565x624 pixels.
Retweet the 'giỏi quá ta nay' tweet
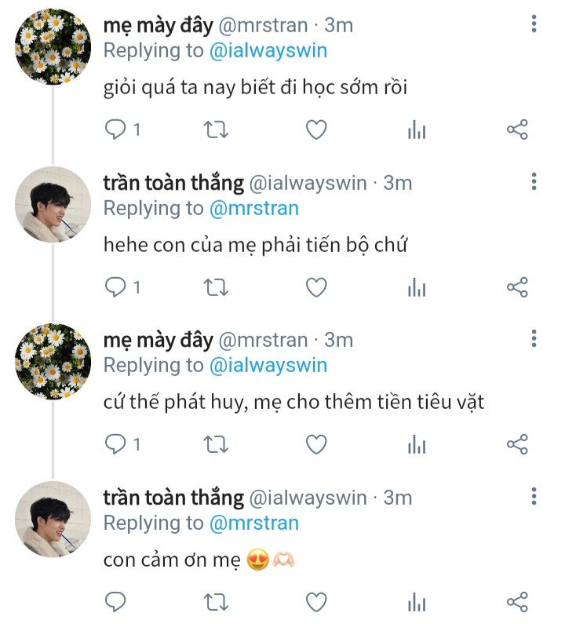215,130
